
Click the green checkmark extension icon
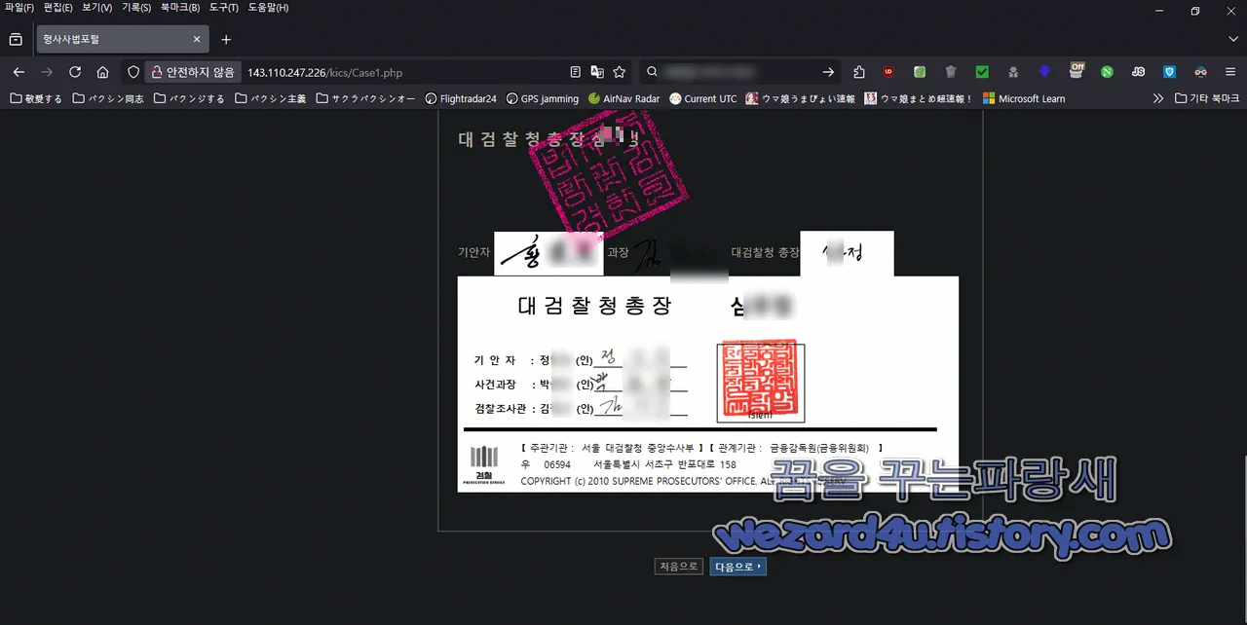point(981,72)
